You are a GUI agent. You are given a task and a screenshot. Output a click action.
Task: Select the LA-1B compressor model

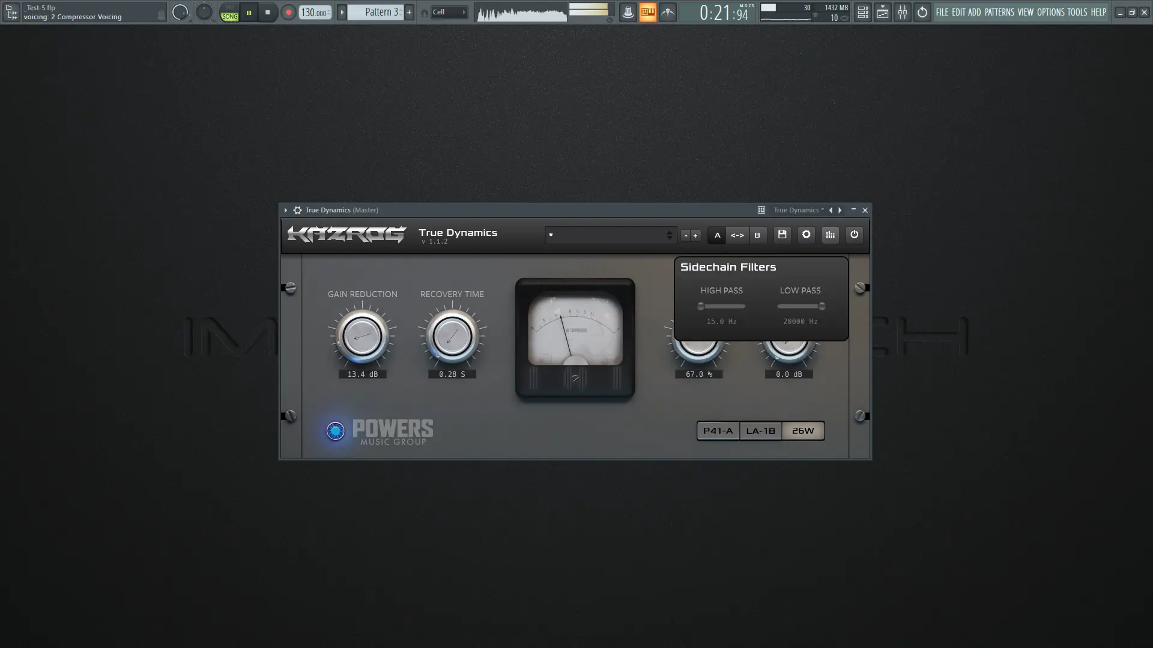760,431
